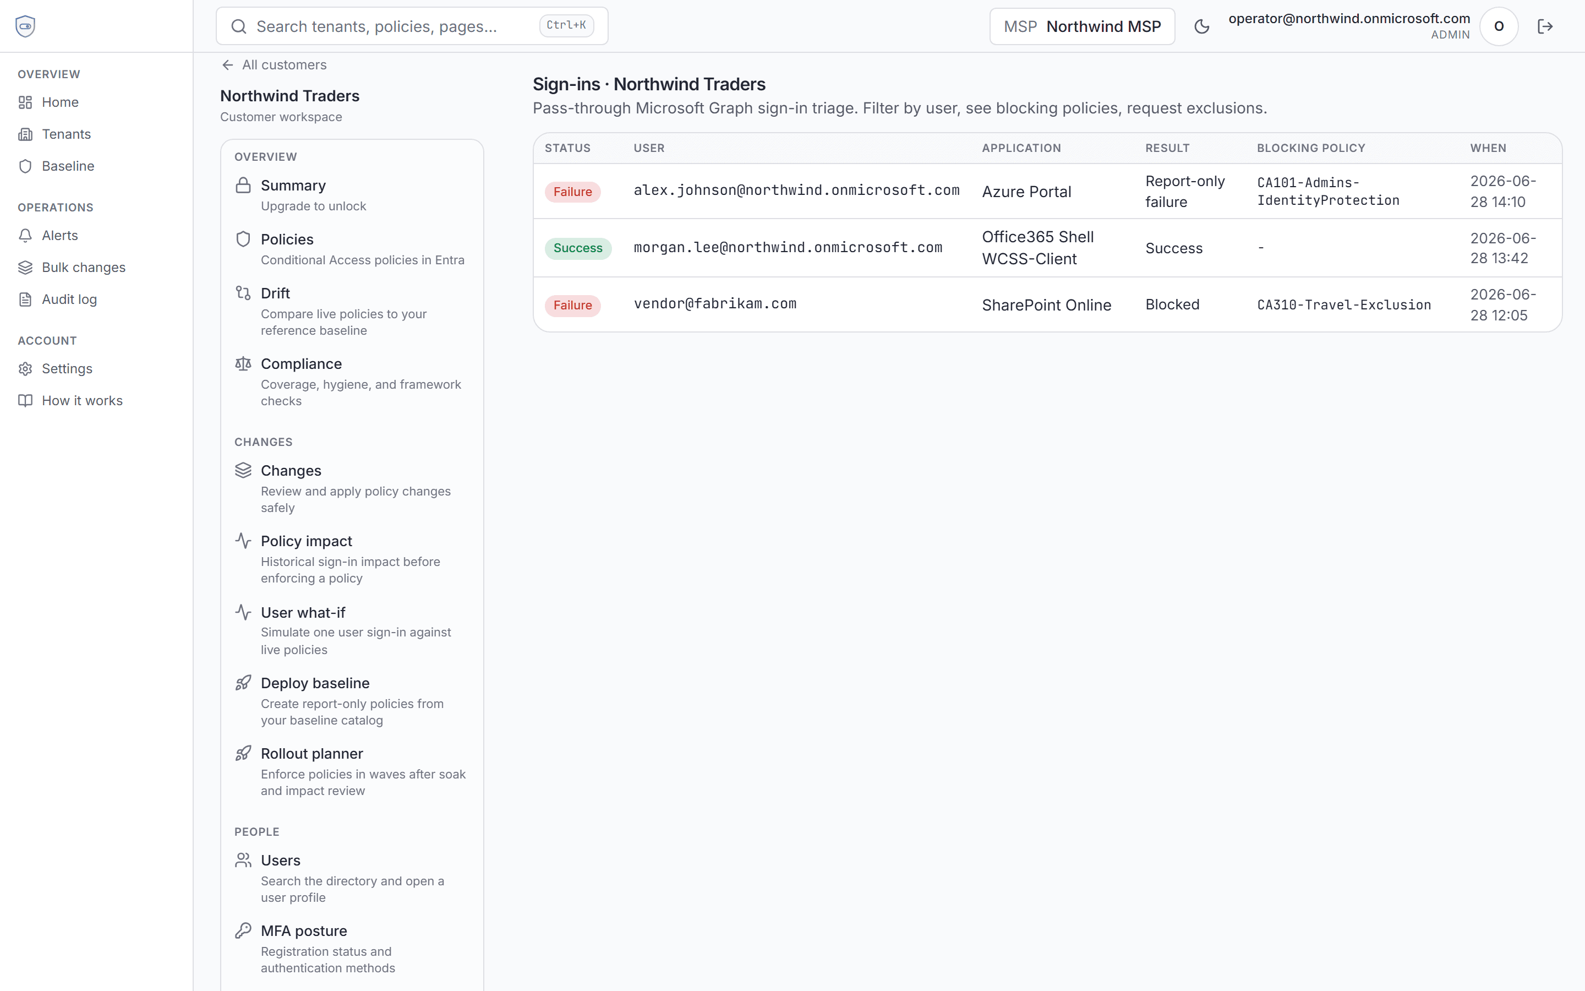The height and width of the screenshot is (991, 1585).
Task: Click the Settings gear icon
Action: point(25,369)
